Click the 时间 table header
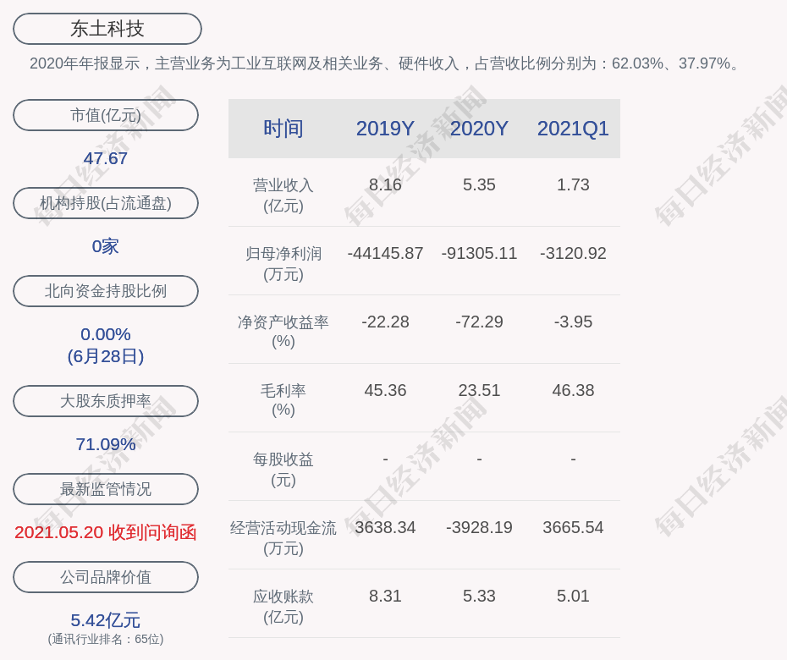Screen dimensions: 787x660 tap(283, 129)
